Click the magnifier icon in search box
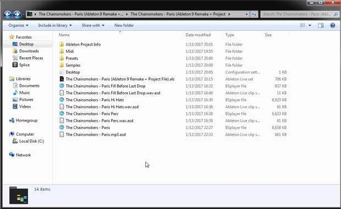The image size is (341, 209). pyautogui.click(x=336, y=14)
